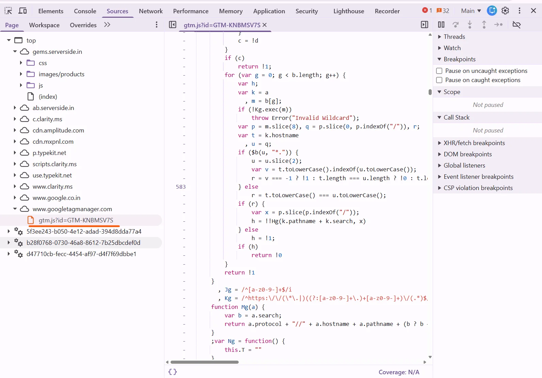Deactivate all breakpoints
The image size is (542, 378).
click(516, 25)
